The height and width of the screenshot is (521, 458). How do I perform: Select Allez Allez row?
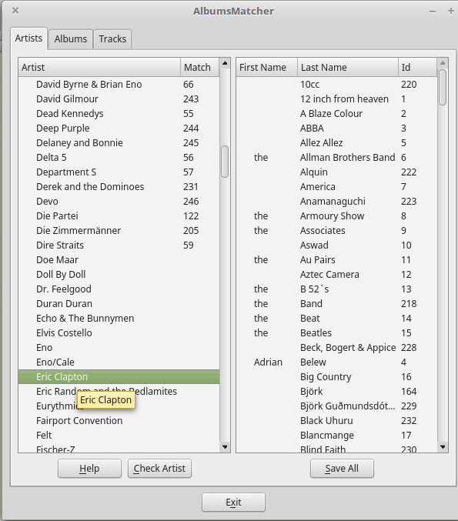pyautogui.click(x=336, y=143)
